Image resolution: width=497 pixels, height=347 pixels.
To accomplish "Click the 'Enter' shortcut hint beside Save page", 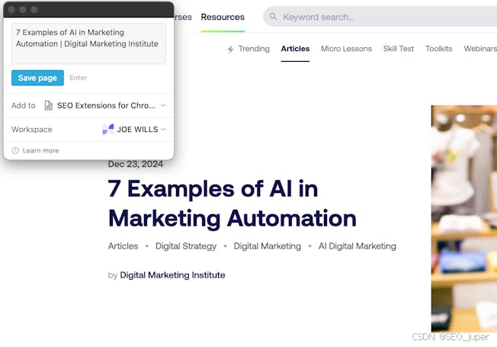I will [x=78, y=78].
